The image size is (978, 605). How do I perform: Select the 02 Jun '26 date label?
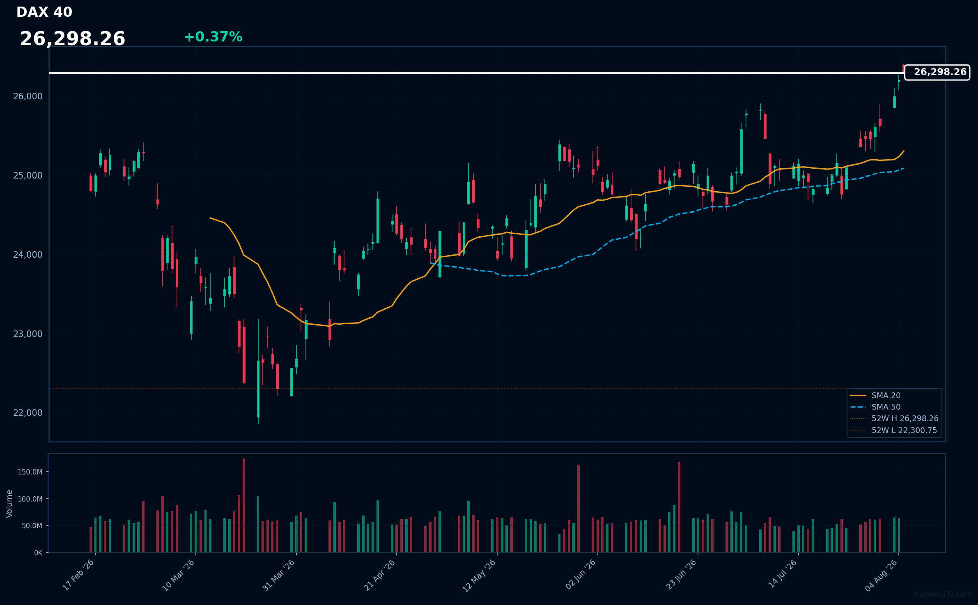pos(581,575)
